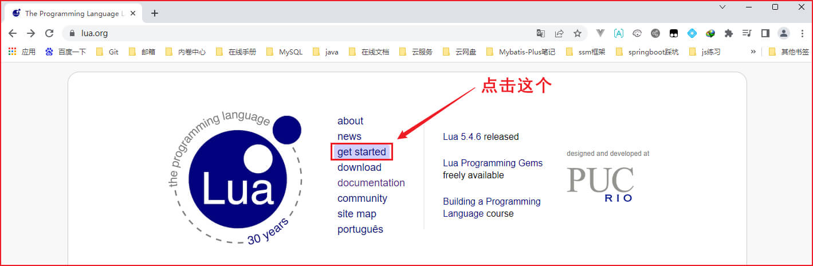
Task: Visit the community link
Action: click(362, 198)
